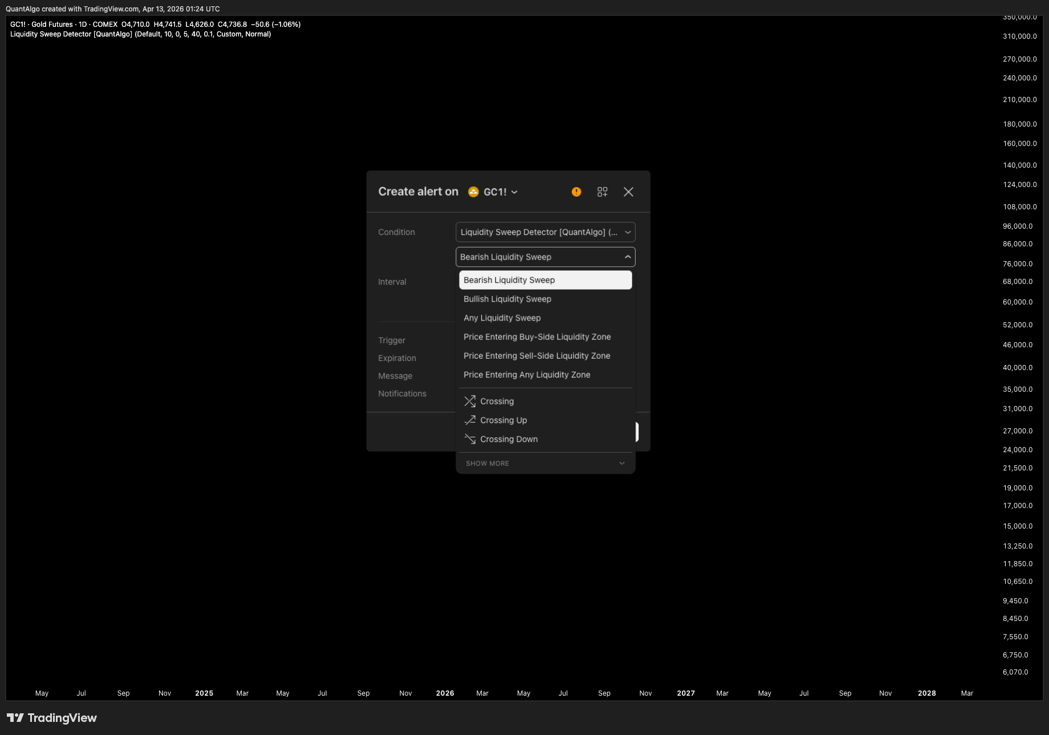Image resolution: width=1049 pixels, height=735 pixels.
Task: Click the Liquidity Sweep Detector indicator legend
Action: [141, 34]
